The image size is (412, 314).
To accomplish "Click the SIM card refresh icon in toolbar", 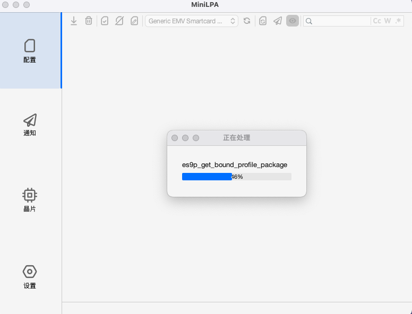I will pos(263,21).
